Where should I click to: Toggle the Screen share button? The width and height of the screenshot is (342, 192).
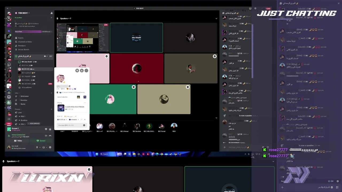[41, 141]
